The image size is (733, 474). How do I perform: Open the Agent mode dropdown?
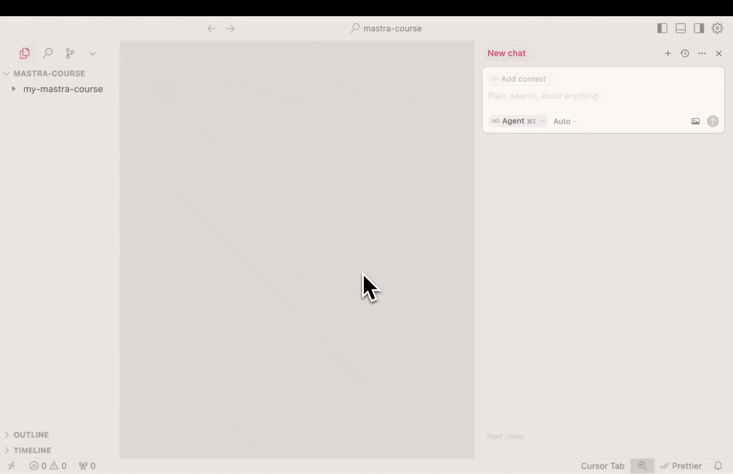pyautogui.click(x=518, y=121)
